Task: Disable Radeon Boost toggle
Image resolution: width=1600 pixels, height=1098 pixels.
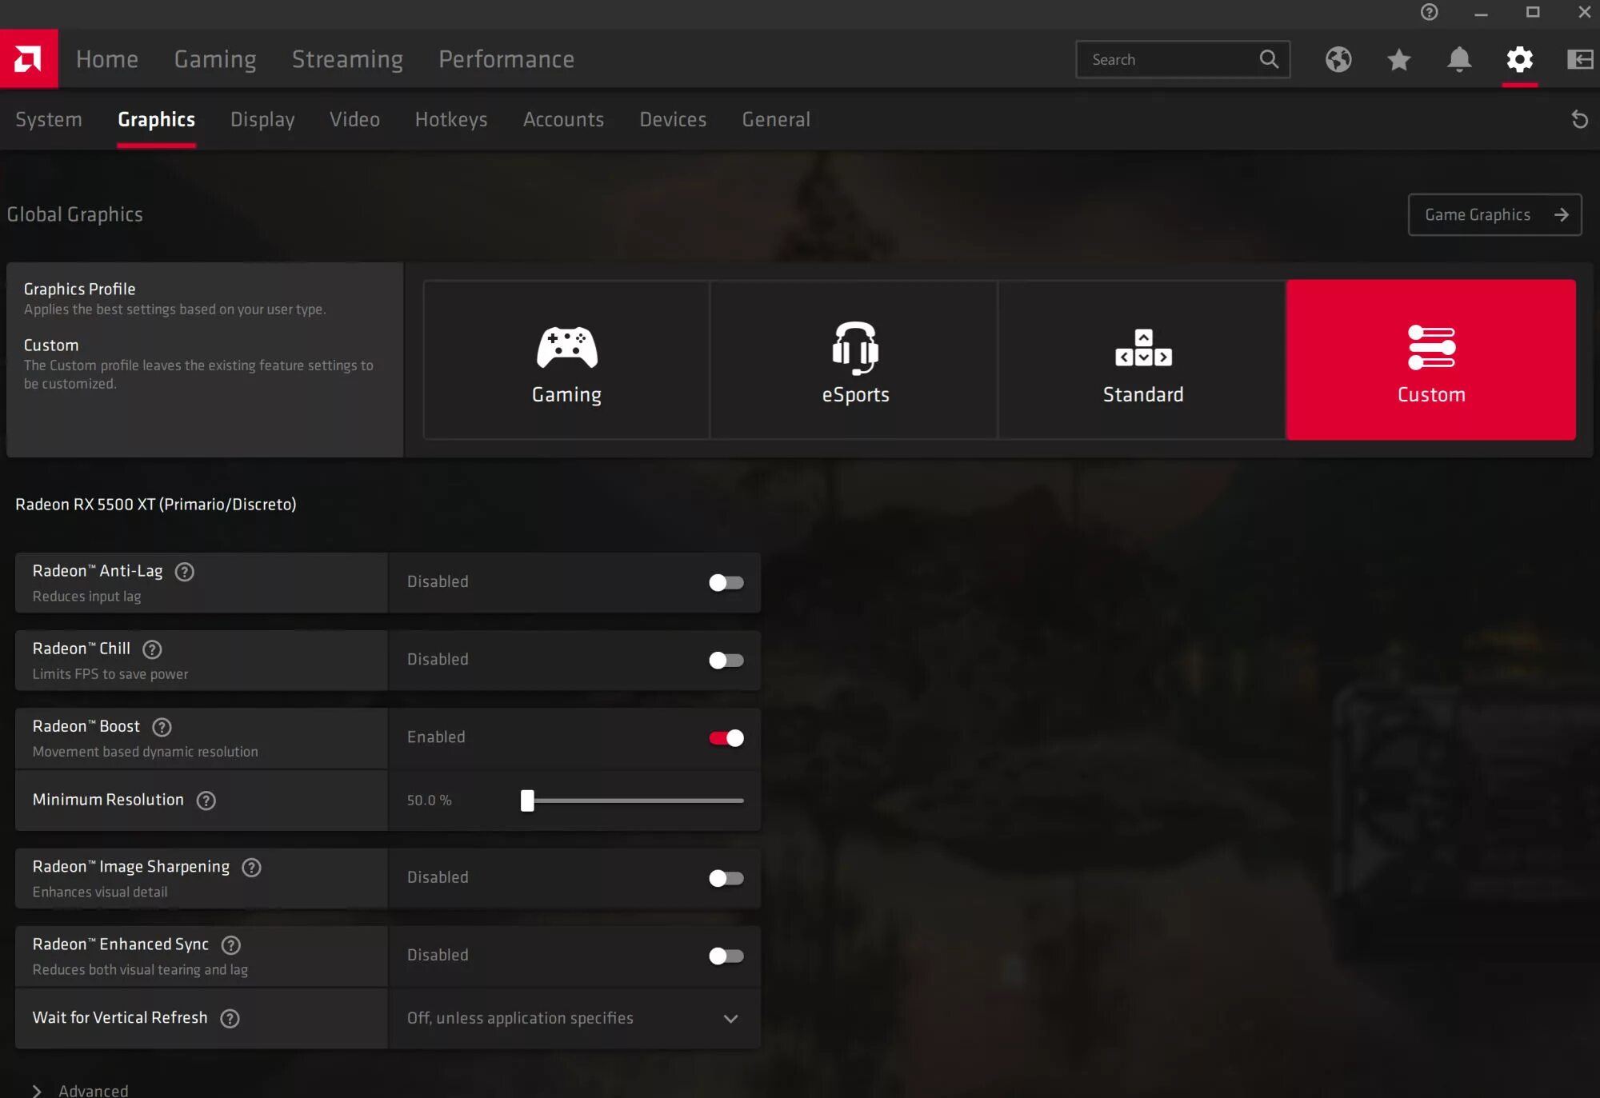Action: [726, 738]
